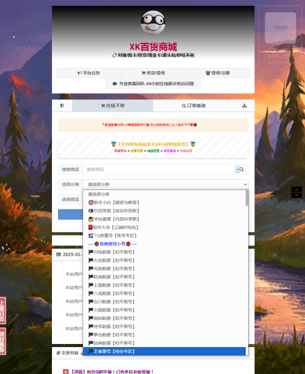Click the QR code placeholder box
The width and height of the screenshot is (305, 374).
[x=281, y=28]
